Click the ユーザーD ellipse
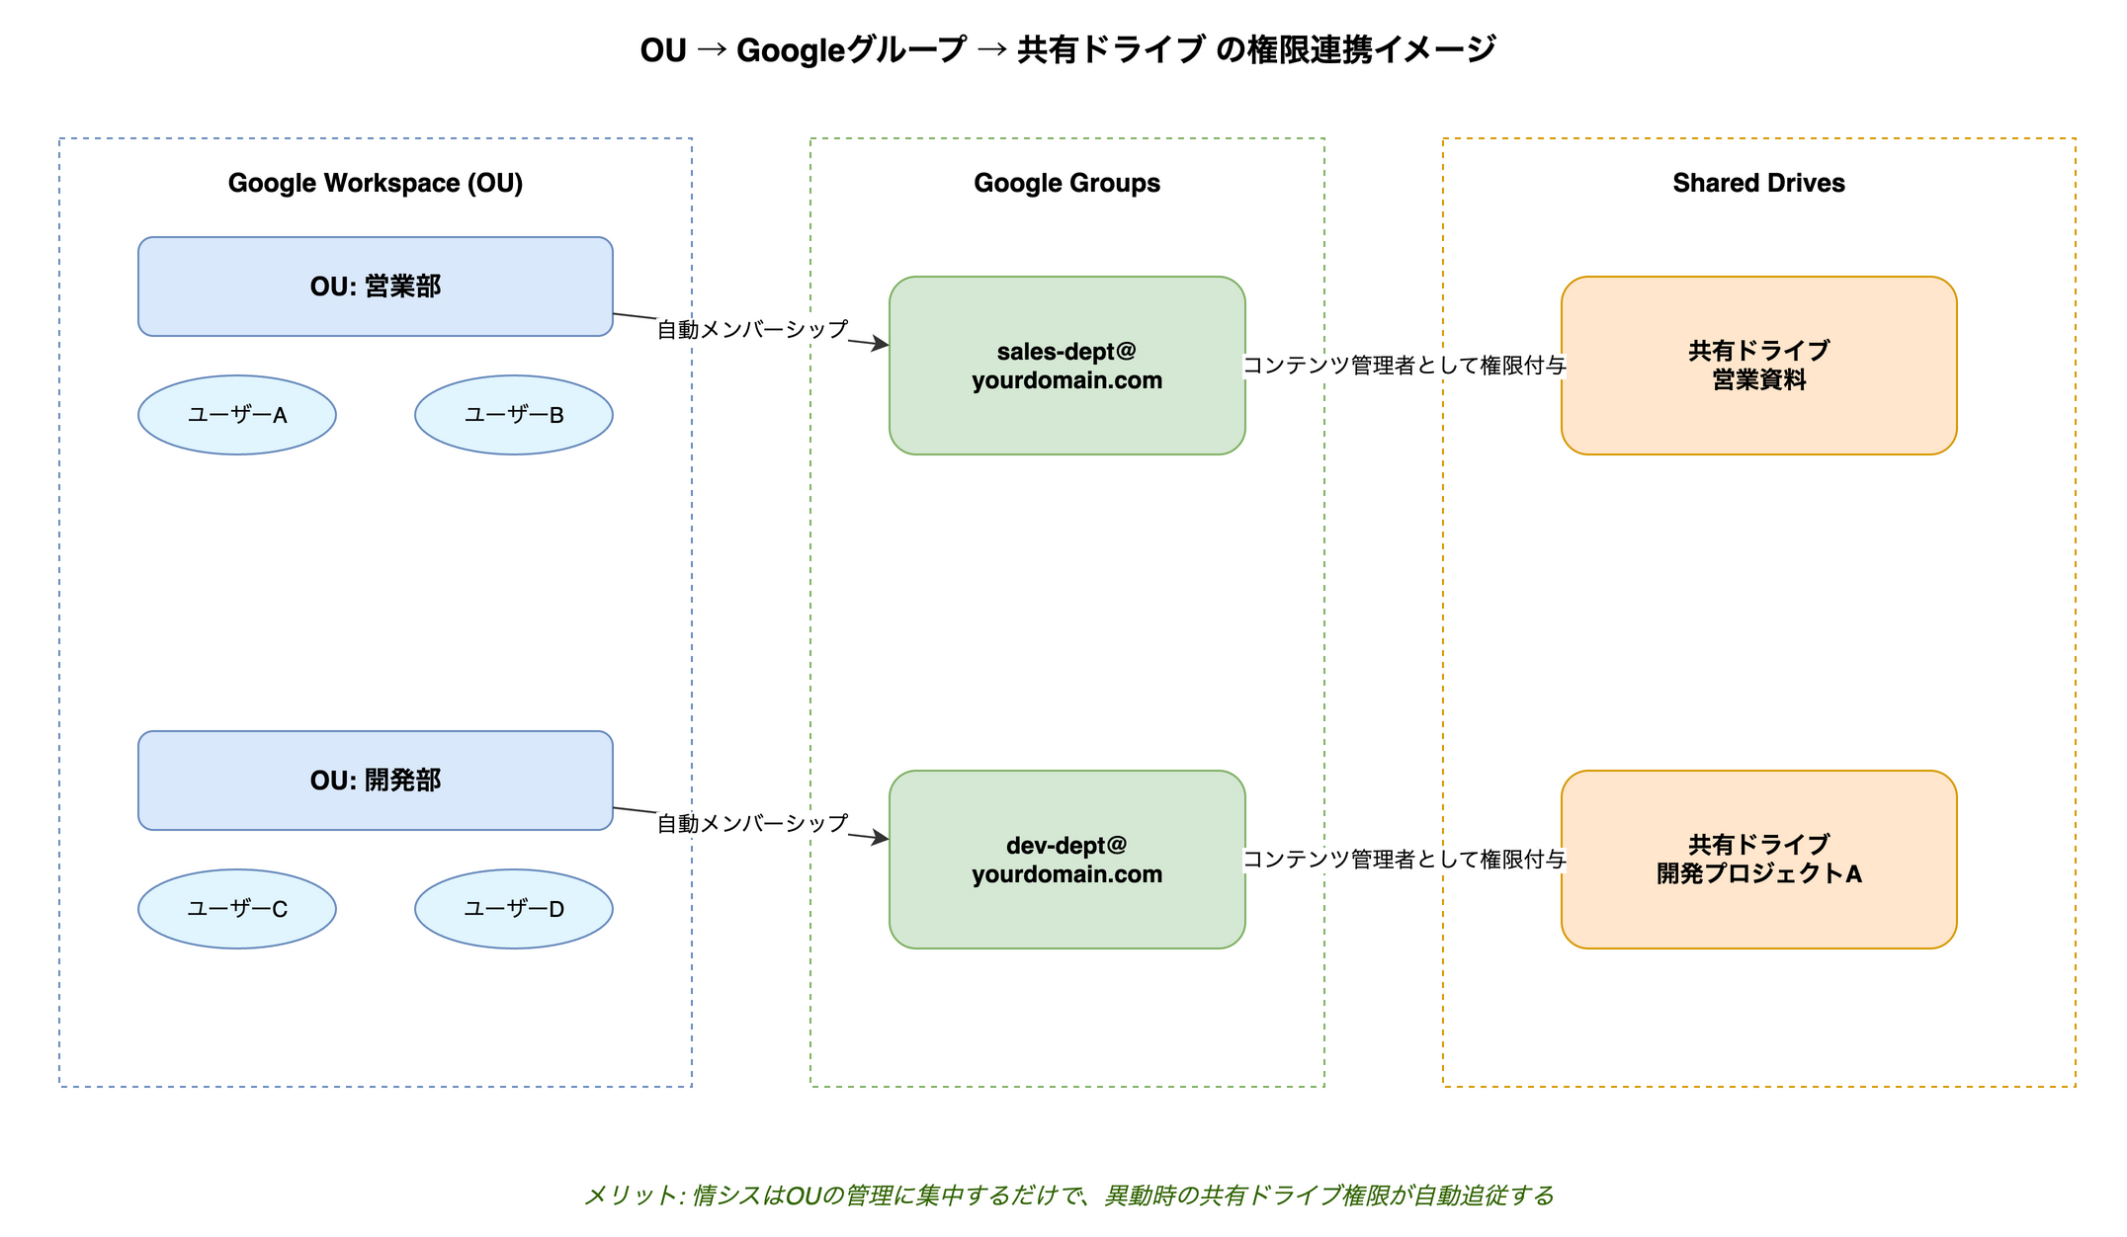 513,909
